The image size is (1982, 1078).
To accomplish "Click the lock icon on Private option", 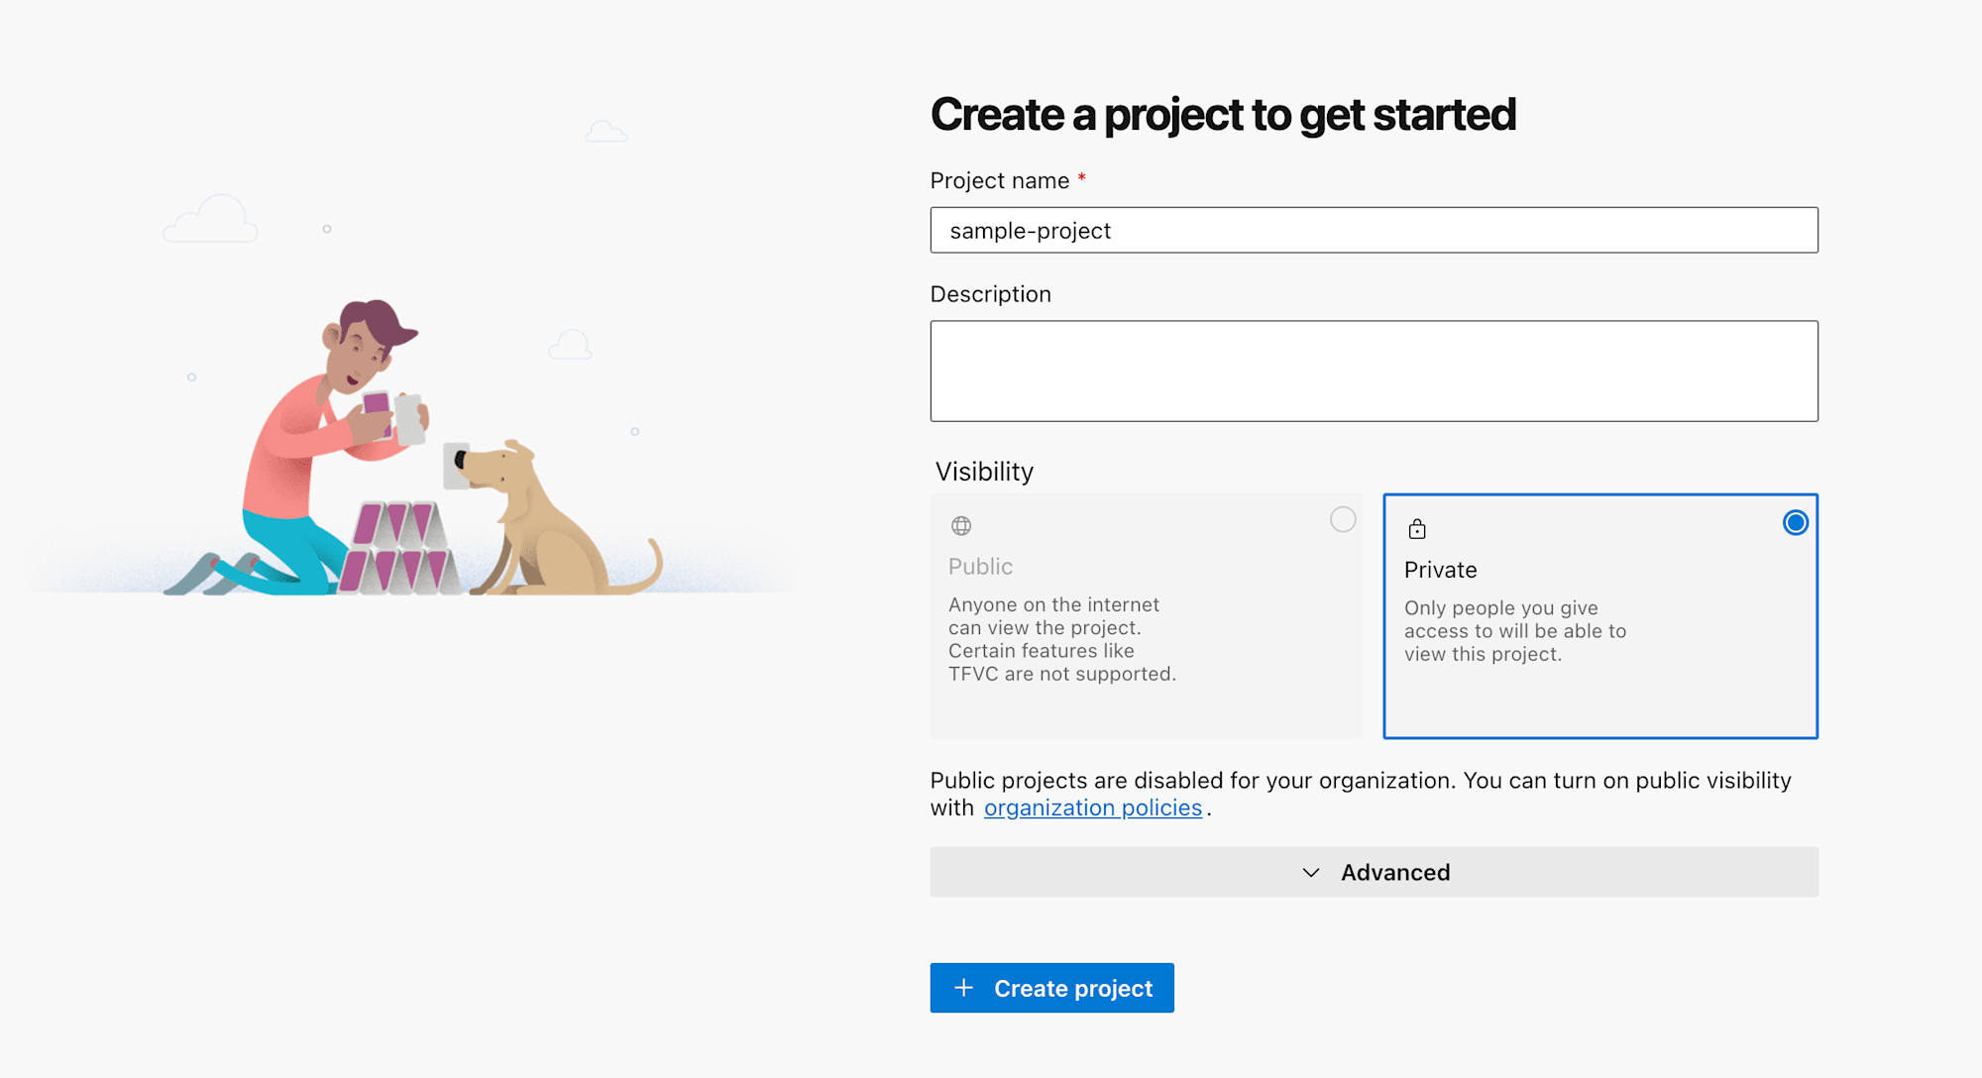I will [x=1416, y=524].
